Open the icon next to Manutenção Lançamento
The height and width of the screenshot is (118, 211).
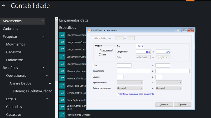[x=62, y=71]
